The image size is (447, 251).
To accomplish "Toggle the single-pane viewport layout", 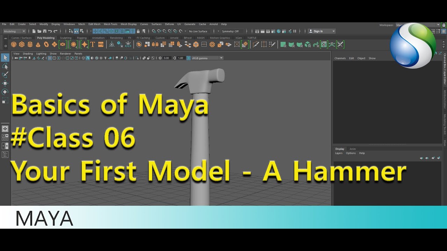I will point(5,129).
